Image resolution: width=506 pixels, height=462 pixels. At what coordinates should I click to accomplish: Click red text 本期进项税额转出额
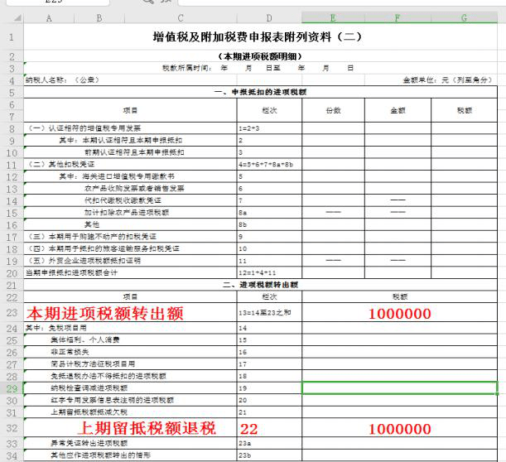tap(105, 313)
